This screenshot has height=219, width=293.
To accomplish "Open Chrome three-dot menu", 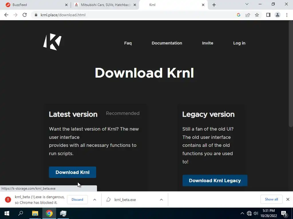I will [x=287, y=15].
